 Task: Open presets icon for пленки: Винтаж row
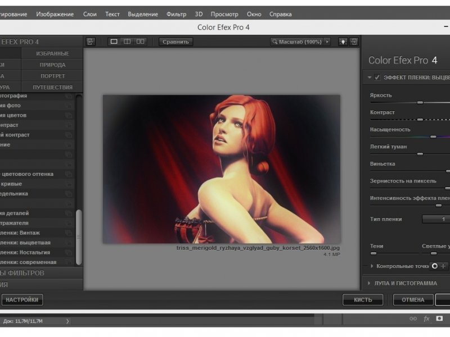pyautogui.click(x=68, y=233)
